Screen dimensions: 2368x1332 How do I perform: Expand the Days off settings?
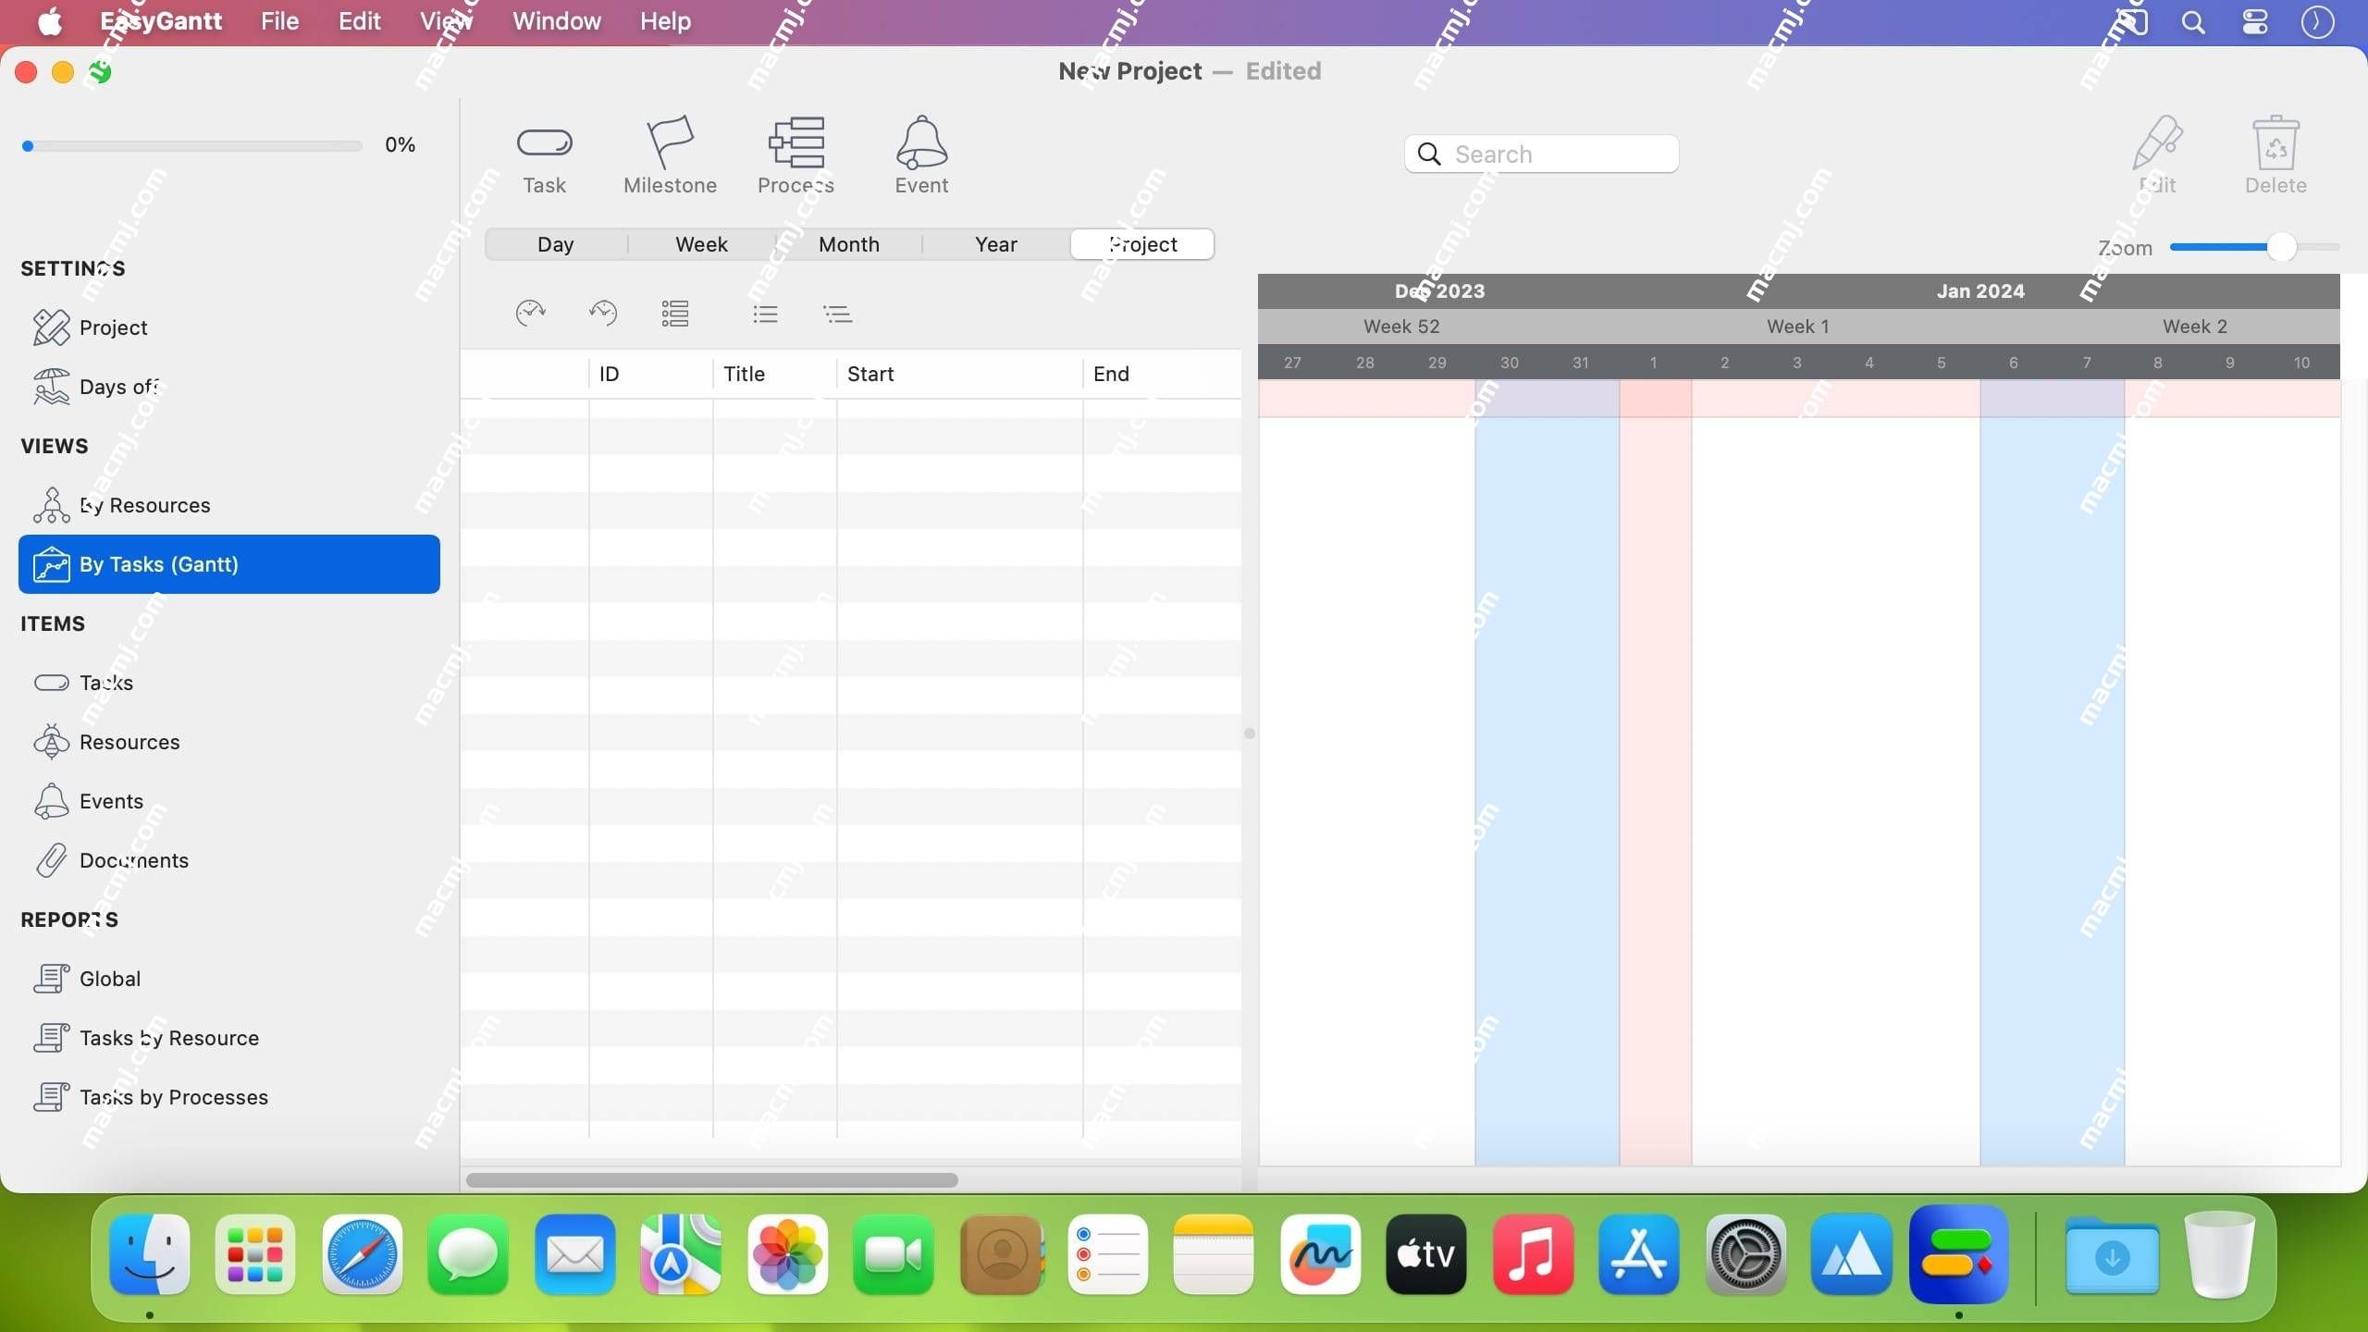click(118, 387)
